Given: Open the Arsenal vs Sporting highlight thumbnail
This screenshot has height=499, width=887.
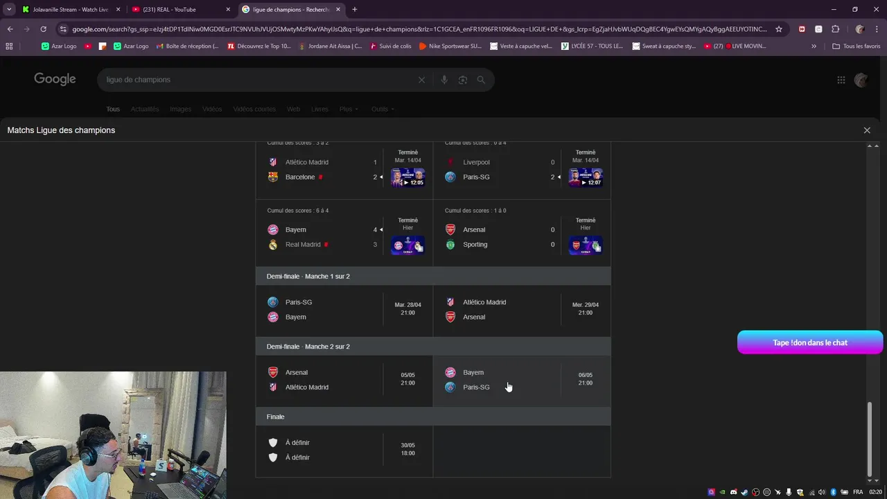Looking at the screenshot, I should [585, 245].
